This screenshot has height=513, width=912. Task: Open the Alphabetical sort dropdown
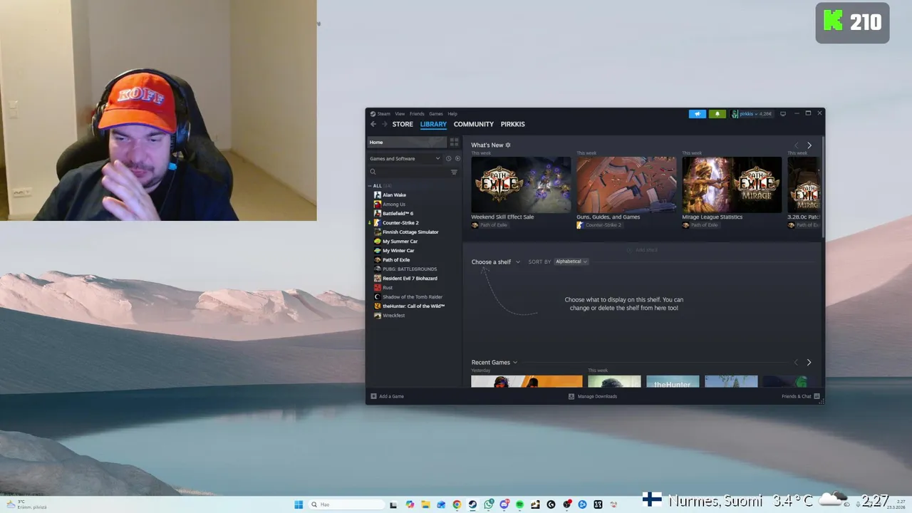571,261
